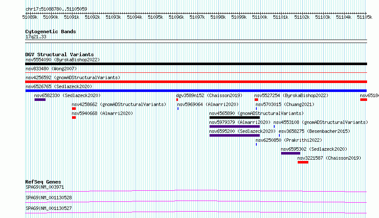
Task: Open the nsv5969064 (Almarri2020) label
Action: pyautogui.click(x=208, y=104)
